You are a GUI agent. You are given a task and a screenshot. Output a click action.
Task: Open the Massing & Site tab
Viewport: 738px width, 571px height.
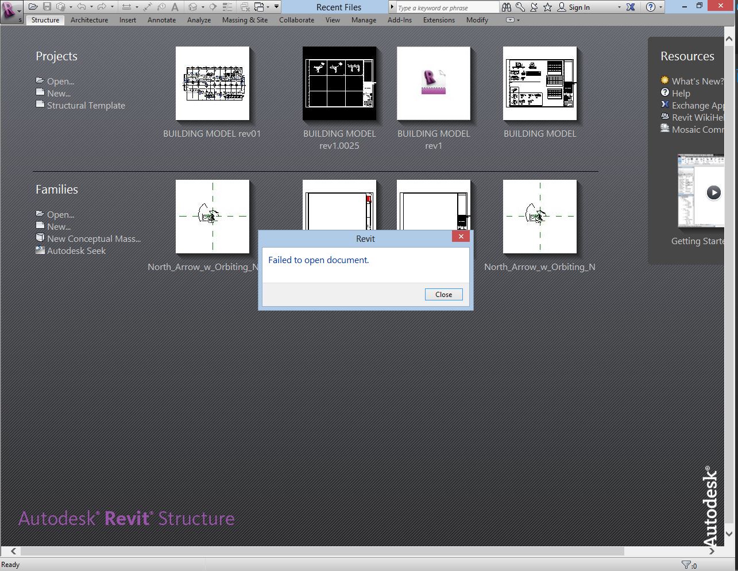click(x=245, y=20)
